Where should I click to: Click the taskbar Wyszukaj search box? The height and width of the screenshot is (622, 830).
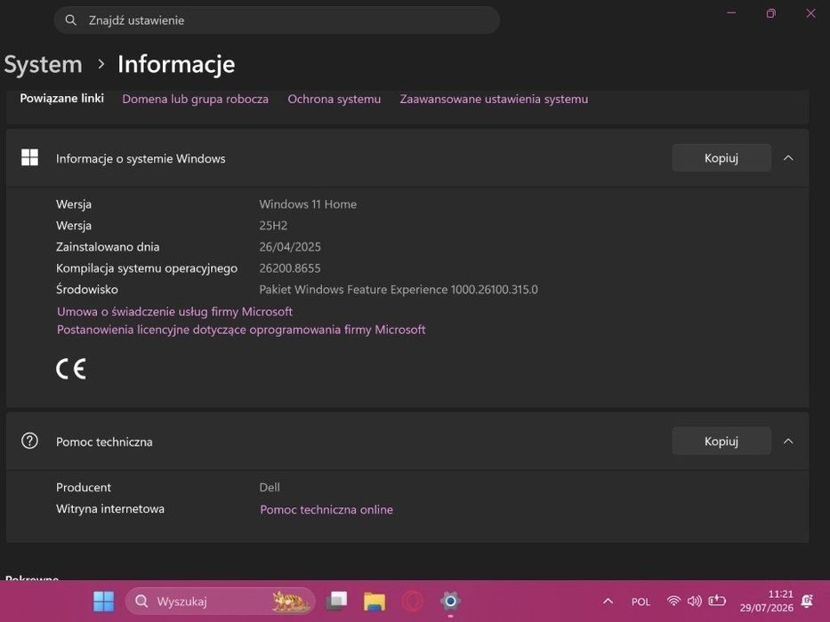[221, 602]
